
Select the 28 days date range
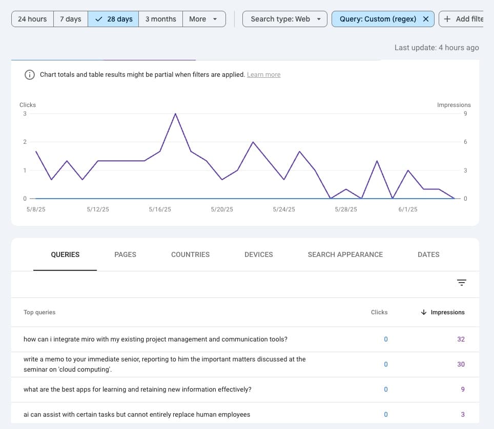point(113,19)
